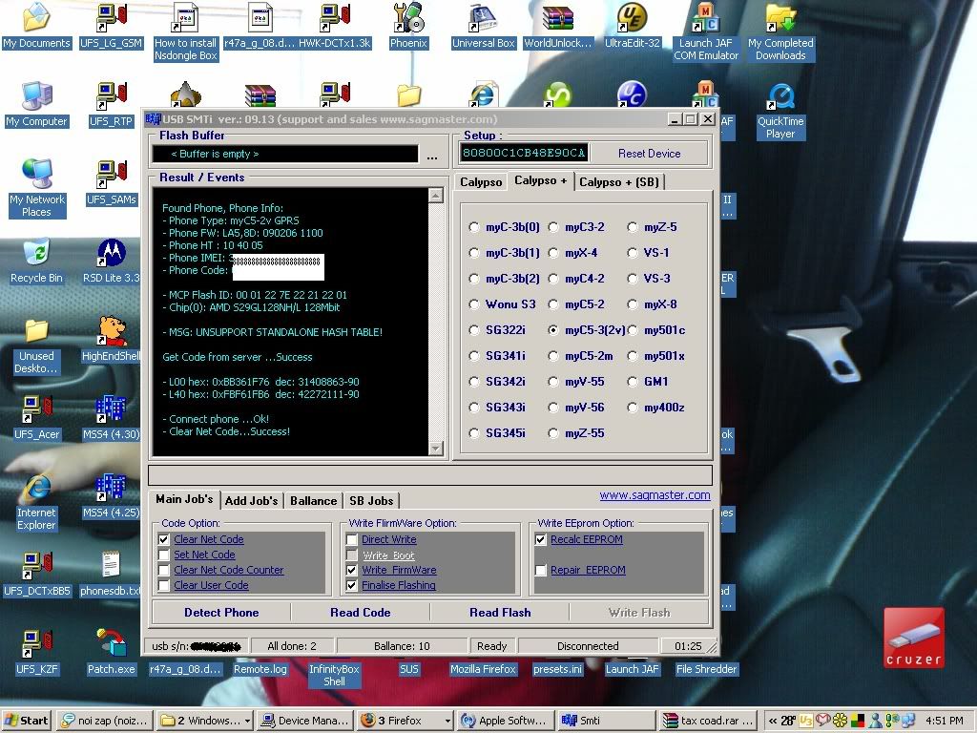Select the myC5-2 phone model radio
The image size is (977, 733).
click(x=553, y=304)
